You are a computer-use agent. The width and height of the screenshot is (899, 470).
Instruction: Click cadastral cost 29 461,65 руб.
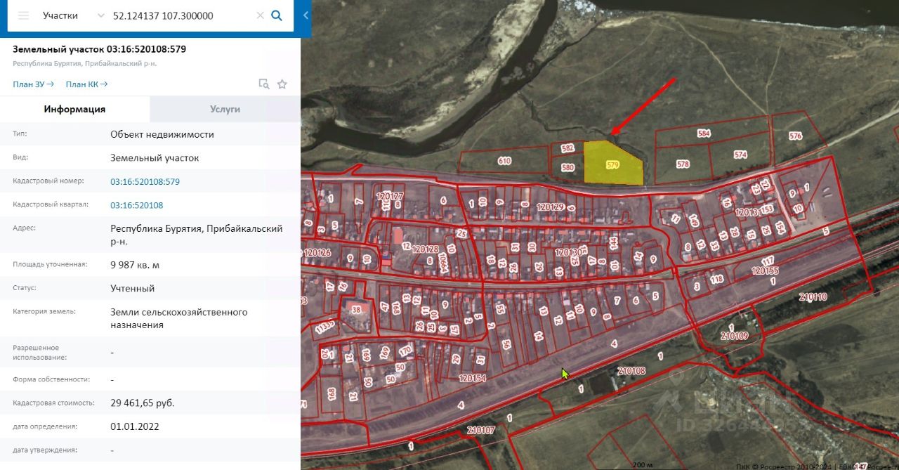(x=143, y=403)
